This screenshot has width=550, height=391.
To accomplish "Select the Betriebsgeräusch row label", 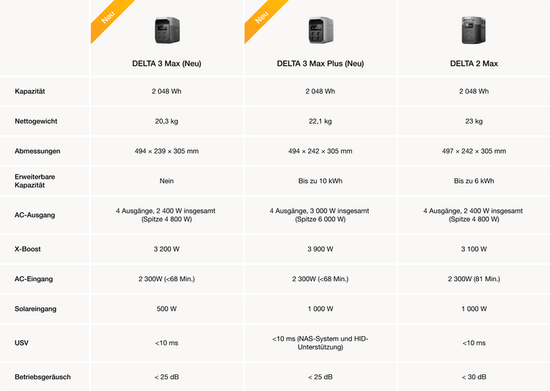I will [x=43, y=377].
